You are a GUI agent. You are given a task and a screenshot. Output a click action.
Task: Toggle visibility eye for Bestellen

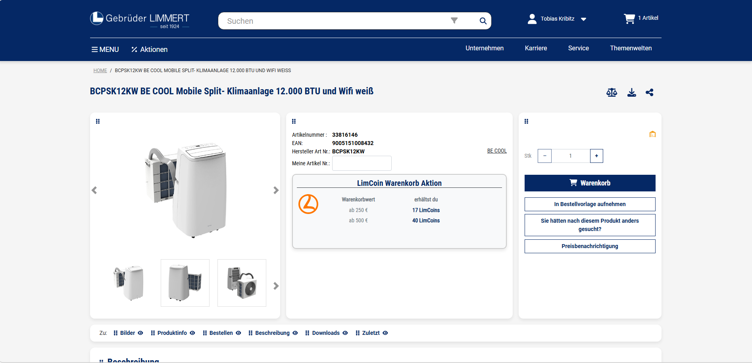click(238, 333)
